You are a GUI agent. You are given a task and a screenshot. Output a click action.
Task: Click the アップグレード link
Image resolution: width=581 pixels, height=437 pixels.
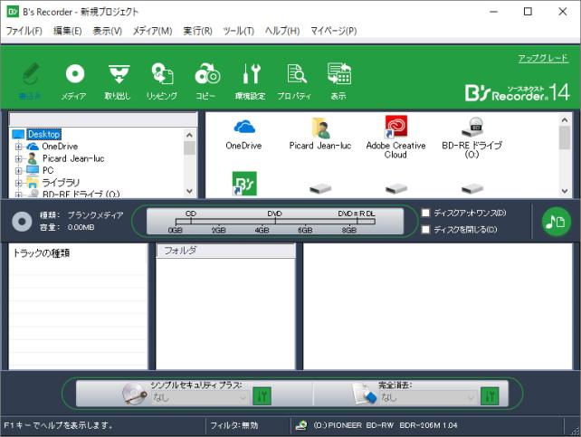coord(543,58)
